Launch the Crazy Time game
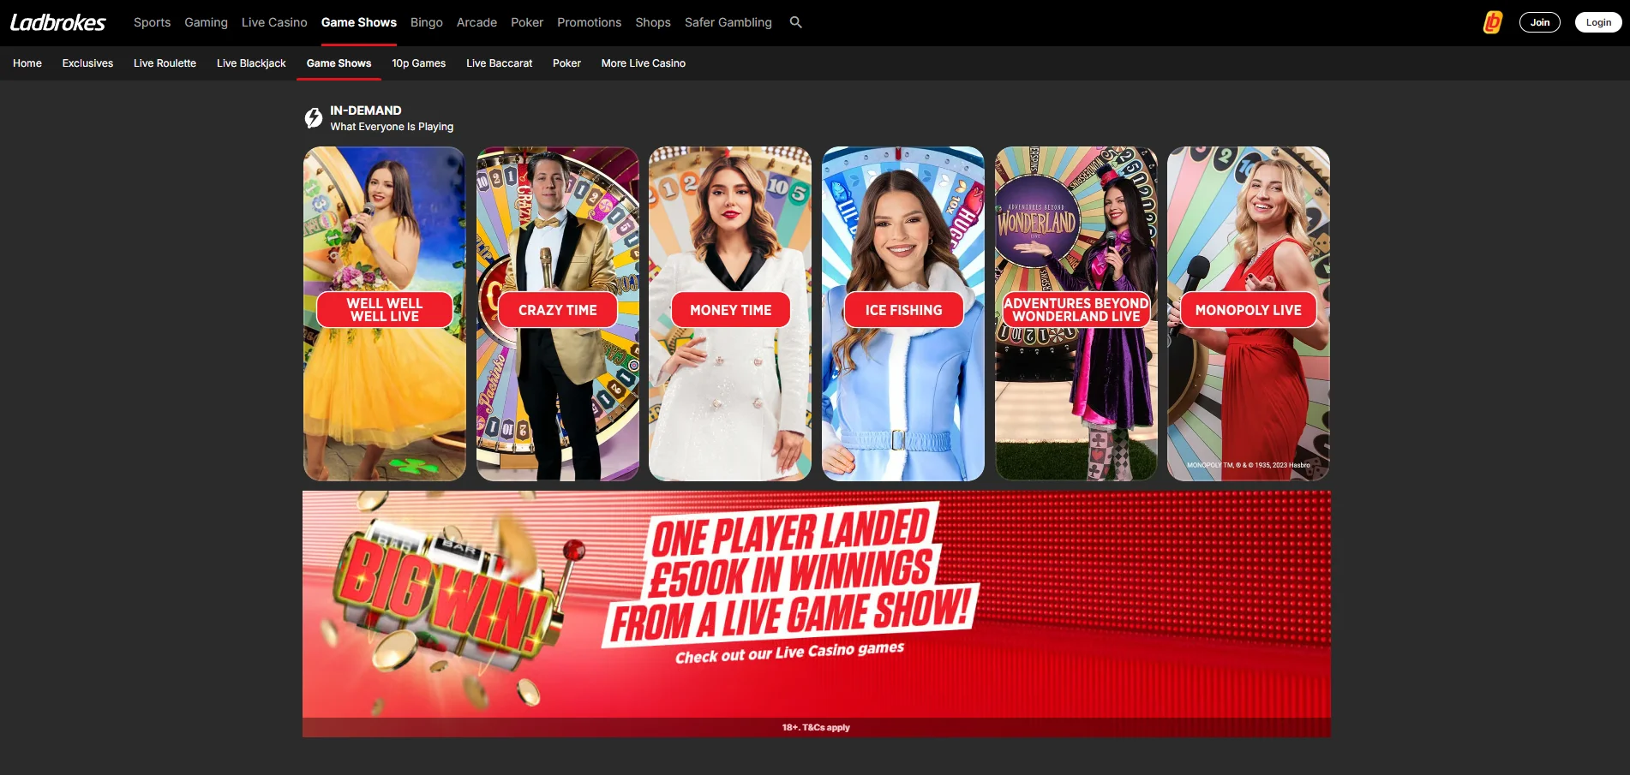The image size is (1630, 775). click(x=558, y=313)
